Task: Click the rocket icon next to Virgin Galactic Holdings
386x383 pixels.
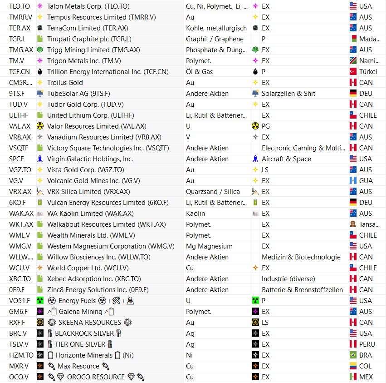Action: coord(40,159)
